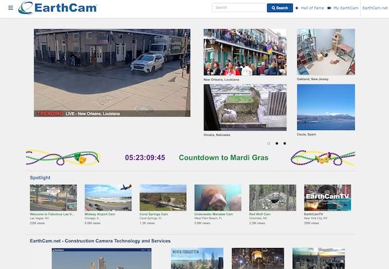Open the Underwater Manatee Cam thumbnail

point(217,198)
